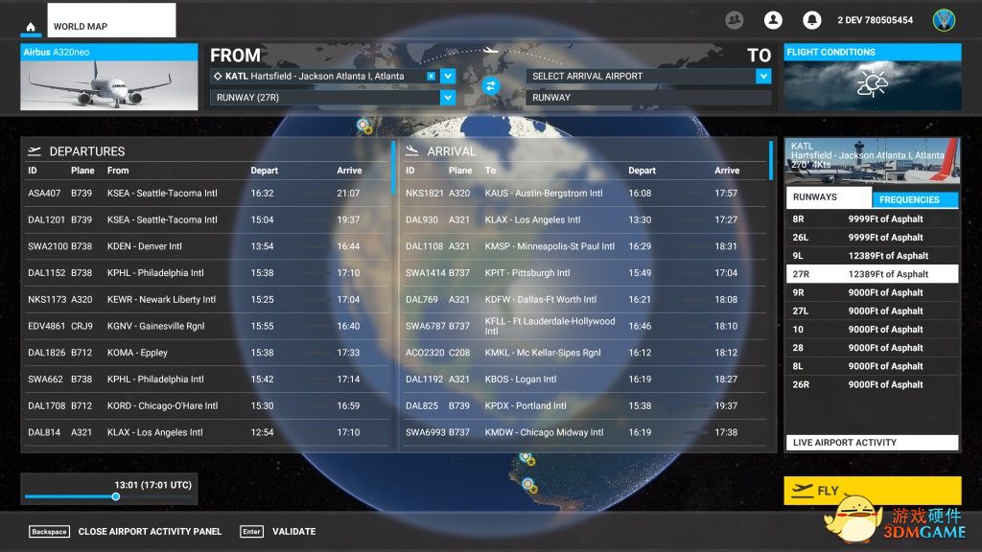The width and height of the screenshot is (982, 552).
Task: Click the Arrival landing icon
Action: coord(411,150)
